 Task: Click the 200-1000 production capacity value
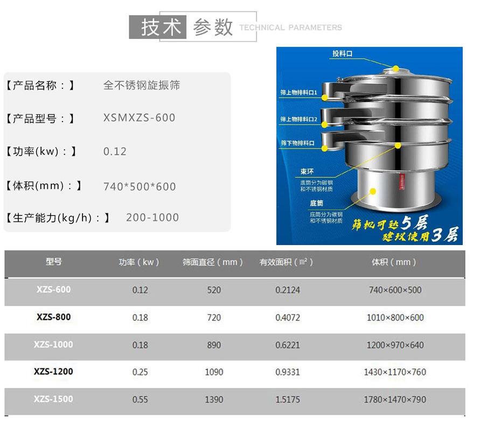coord(152,218)
